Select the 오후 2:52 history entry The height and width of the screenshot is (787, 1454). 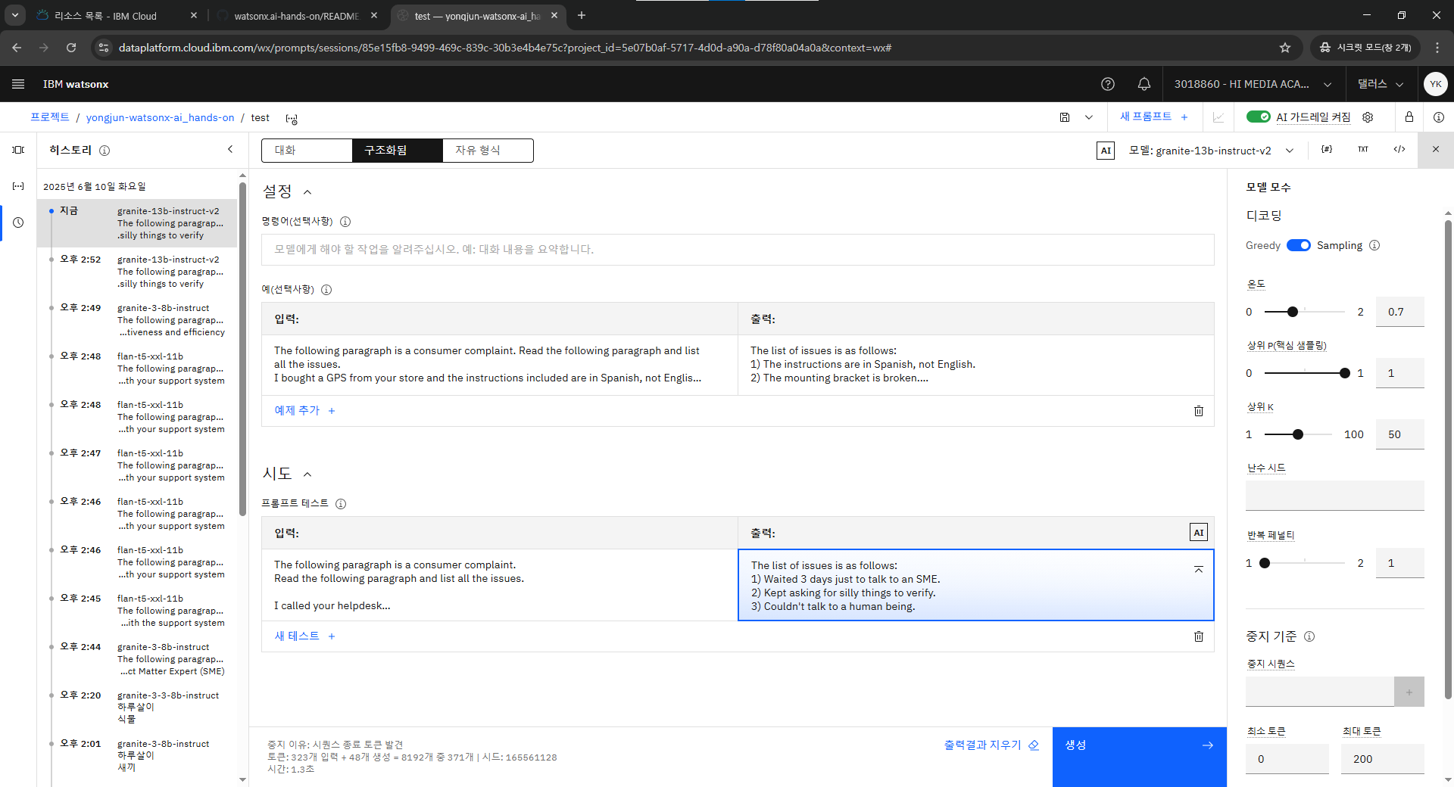tap(137, 272)
